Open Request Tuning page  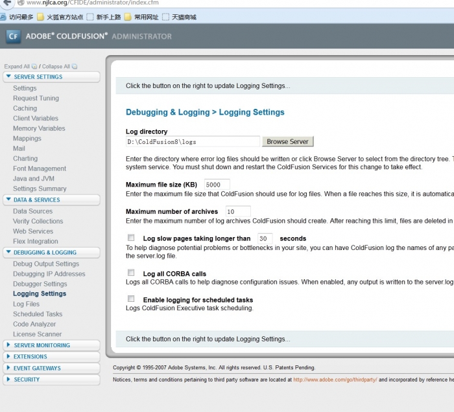point(36,98)
